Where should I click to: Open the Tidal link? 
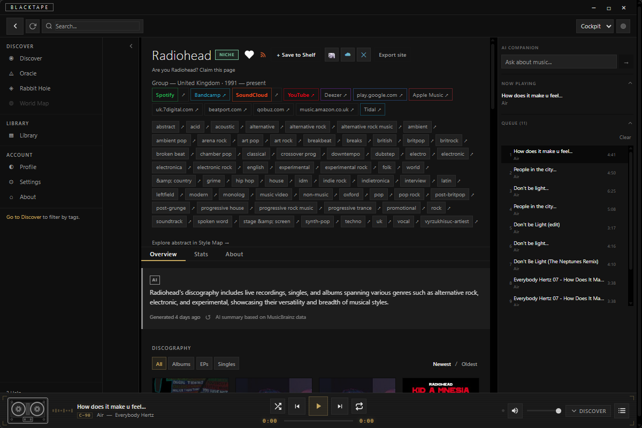click(x=373, y=109)
